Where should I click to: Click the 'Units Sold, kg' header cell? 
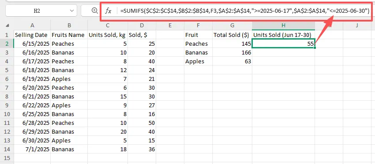[108, 35]
